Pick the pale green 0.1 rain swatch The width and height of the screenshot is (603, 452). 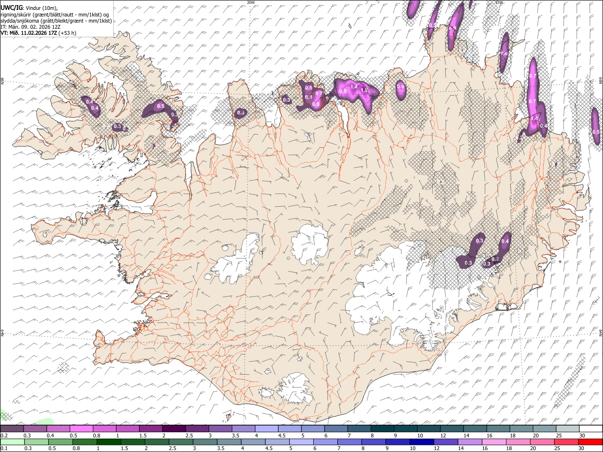[12, 442]
